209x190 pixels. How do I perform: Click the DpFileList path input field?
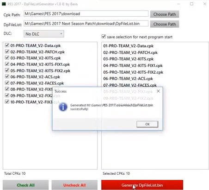[86, 24]
